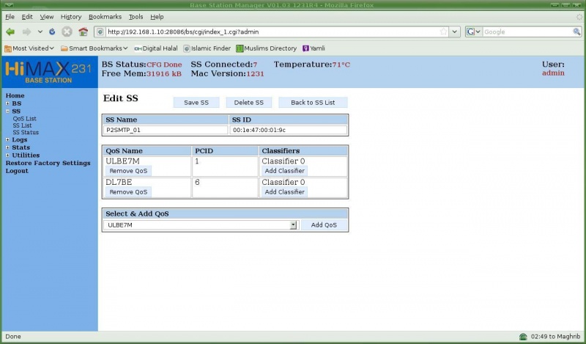Click Remove QoS for ULBE7M
This screenshot has width=586, height=344.
pyautogui.click(x=128, y=170)
